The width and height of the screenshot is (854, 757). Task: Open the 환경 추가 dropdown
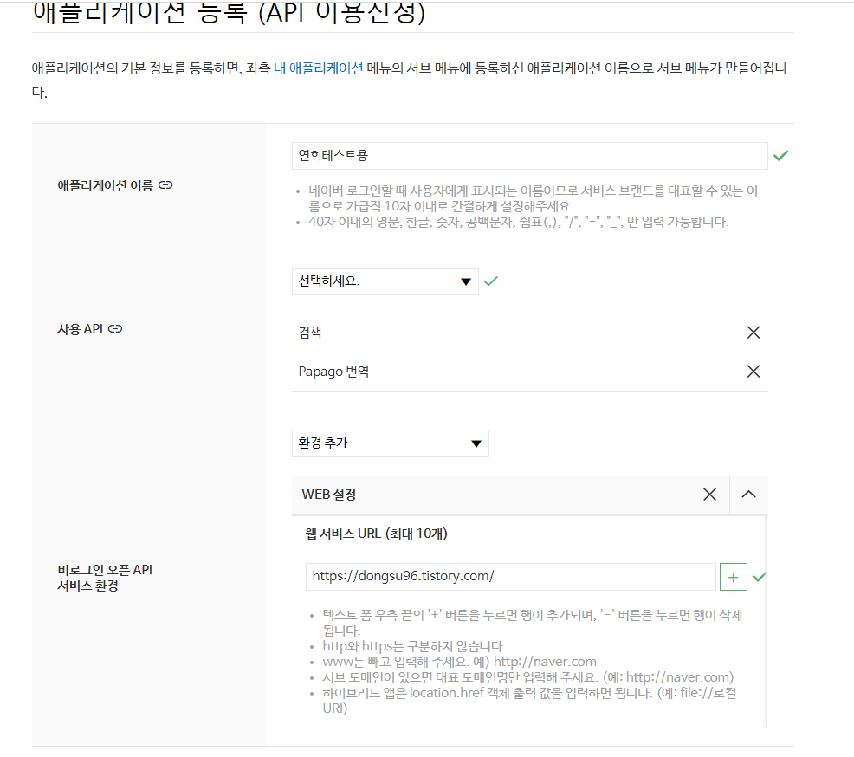(390, 443)
